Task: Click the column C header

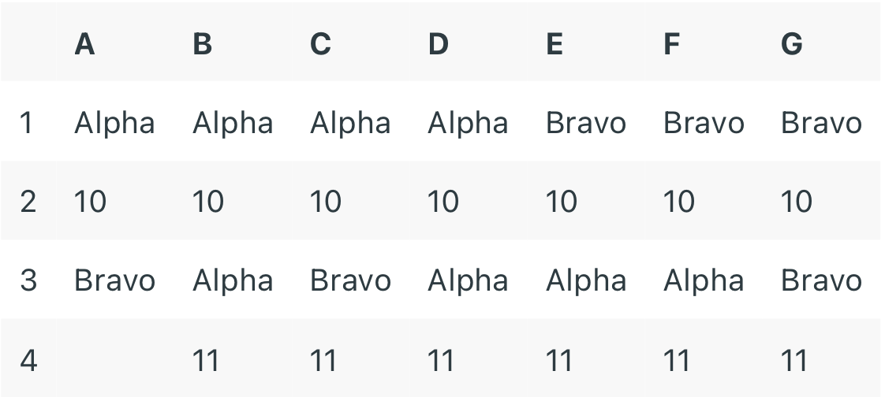Action: (x=320, y=44)
